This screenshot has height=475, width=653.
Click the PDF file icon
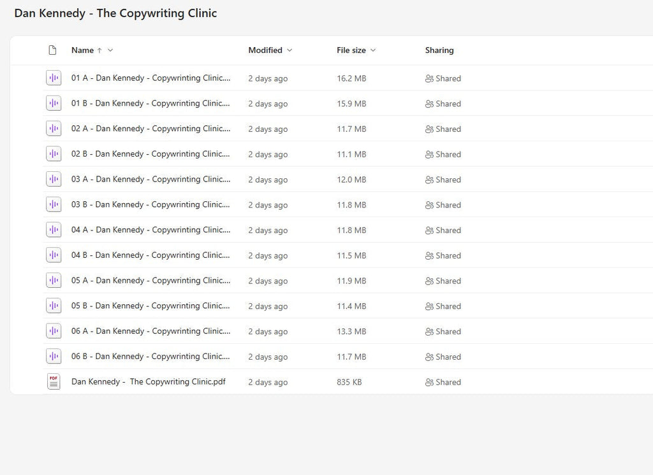click(54, 381)
